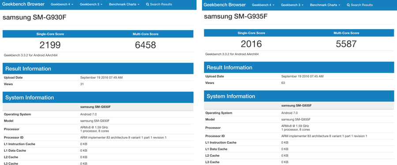Click Operating System label on SM-G935F page

218,113
